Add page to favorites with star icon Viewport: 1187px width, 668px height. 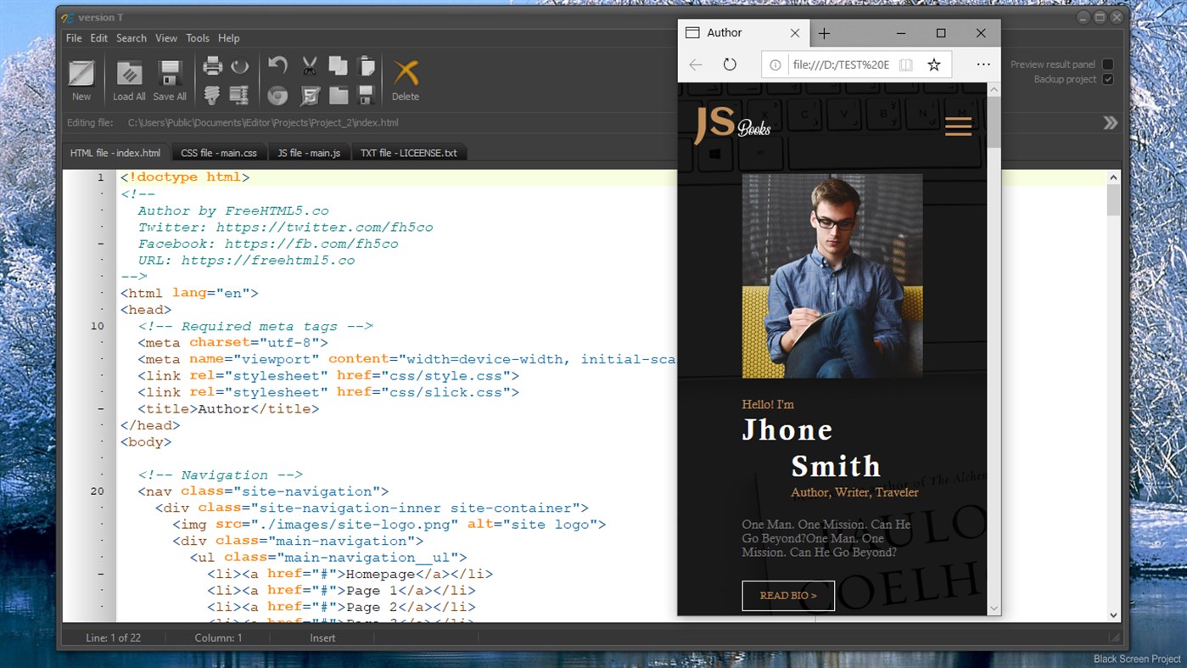coord(934,65)
